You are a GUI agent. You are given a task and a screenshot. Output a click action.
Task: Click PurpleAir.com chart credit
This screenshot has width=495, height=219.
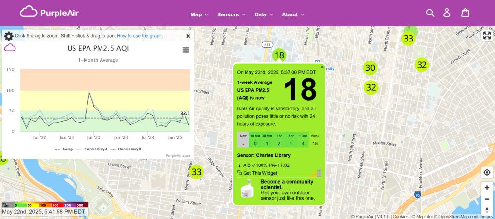click(x=178, y=156)
